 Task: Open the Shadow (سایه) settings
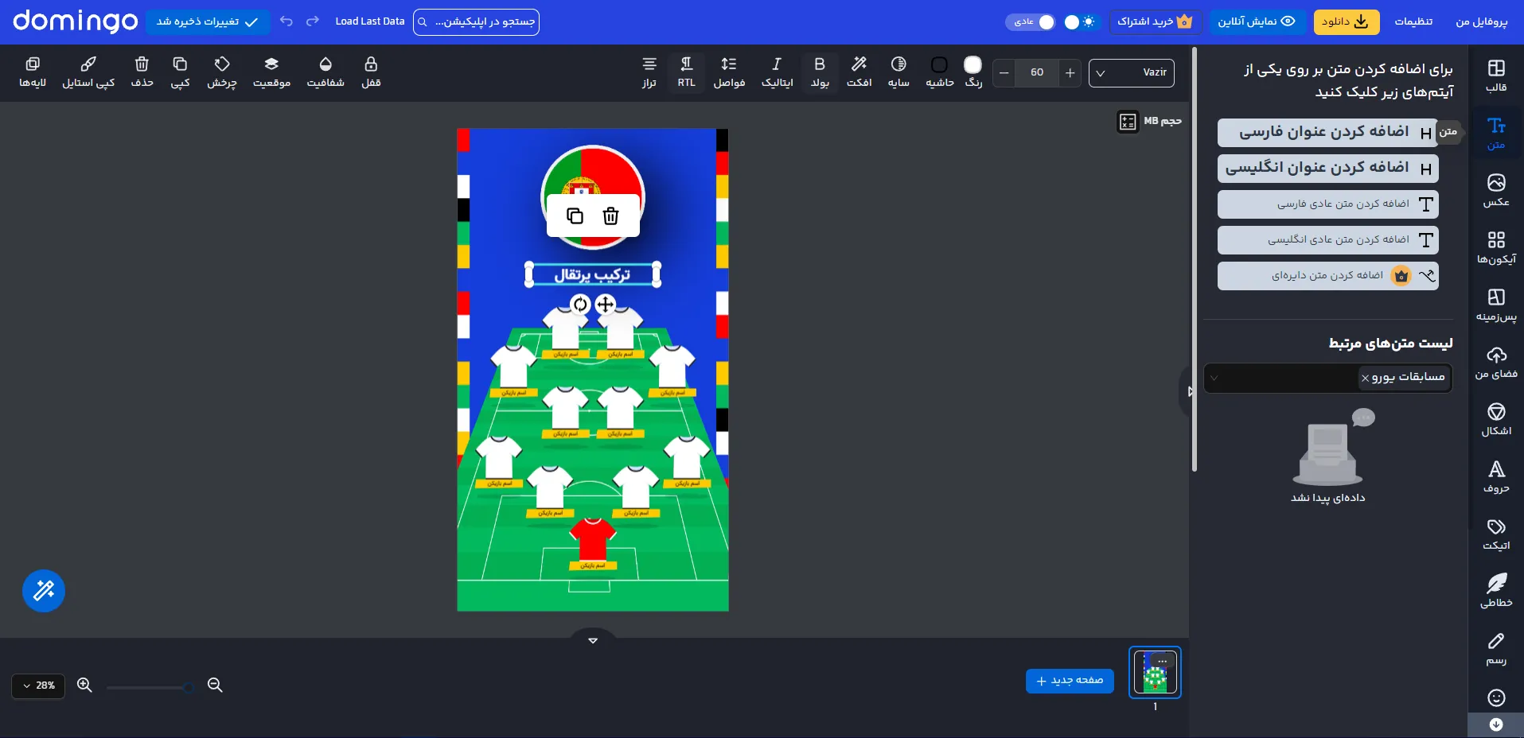coord(898,72)
